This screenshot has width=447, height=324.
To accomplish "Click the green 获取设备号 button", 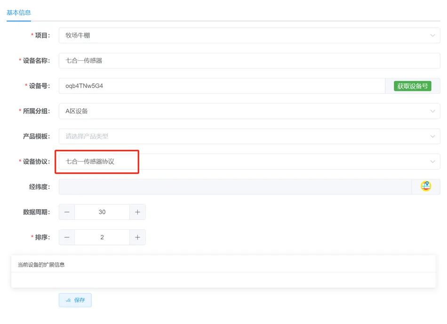I will [x=412, y=86].
